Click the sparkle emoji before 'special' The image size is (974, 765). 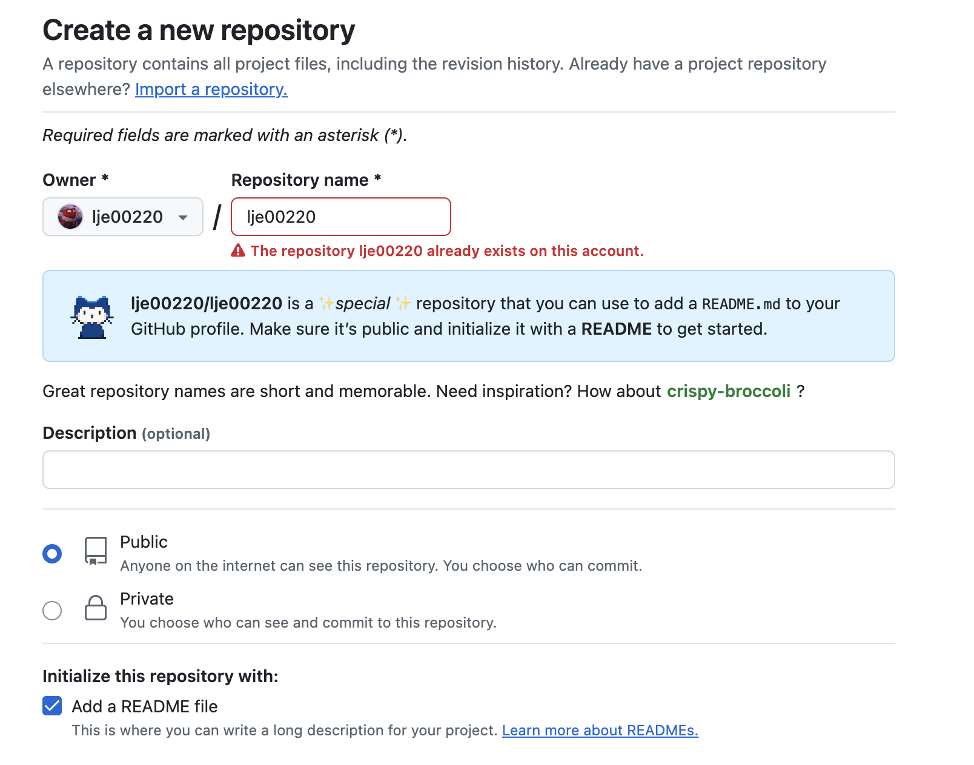[326, 303]
